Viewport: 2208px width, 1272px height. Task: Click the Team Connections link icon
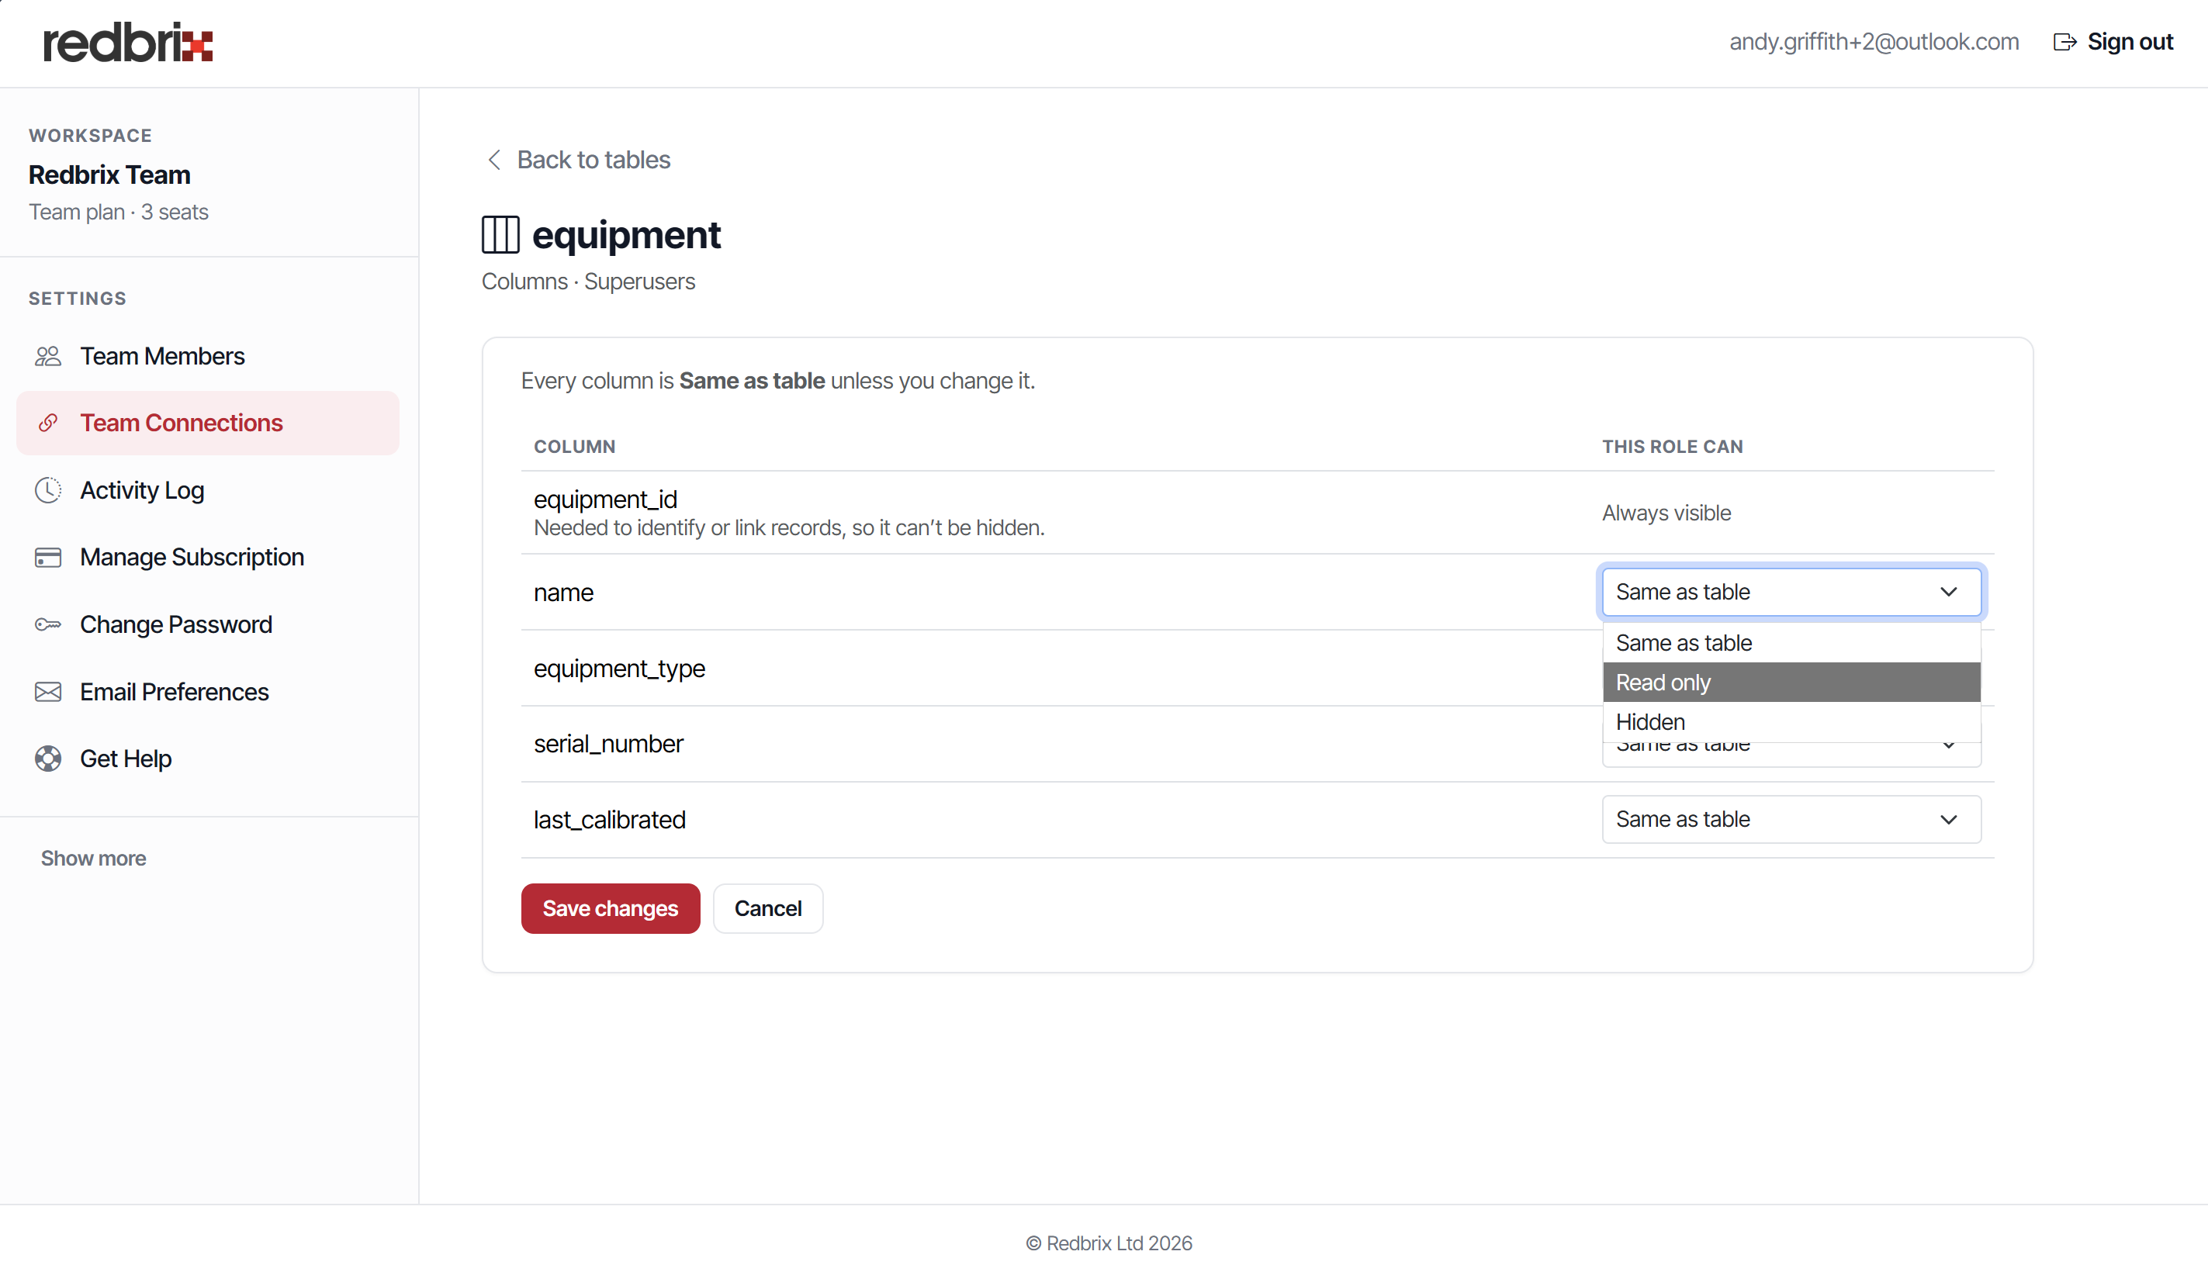point(48,423)
